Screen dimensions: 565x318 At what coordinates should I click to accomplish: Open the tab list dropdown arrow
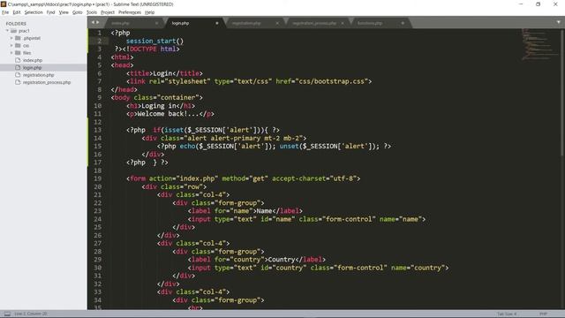559,22
